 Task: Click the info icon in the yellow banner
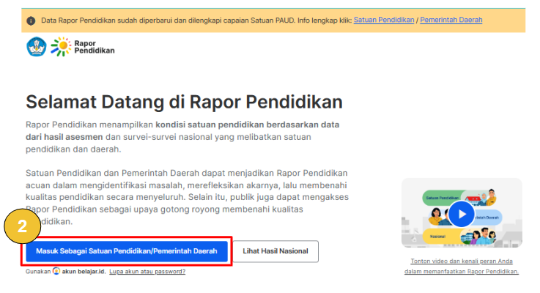[31, 21]
